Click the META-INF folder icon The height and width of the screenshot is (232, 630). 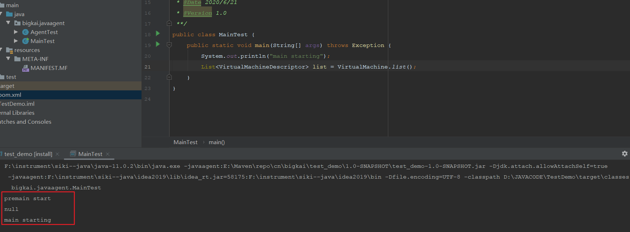17,59
